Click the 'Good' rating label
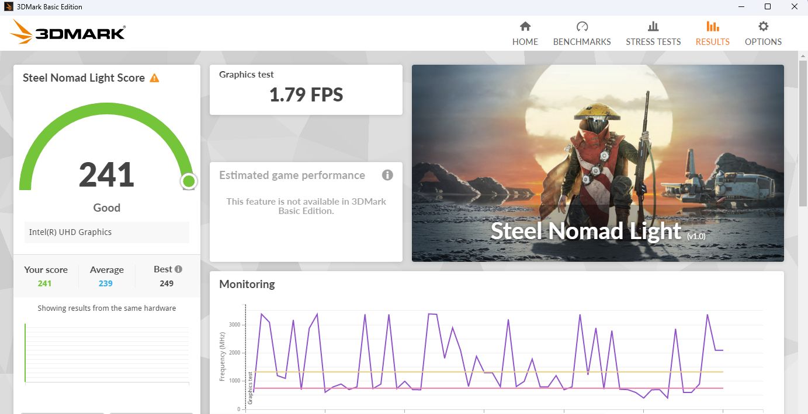This screenshot has width=808, height=414. pyautogui.click(x=107, y=208)
